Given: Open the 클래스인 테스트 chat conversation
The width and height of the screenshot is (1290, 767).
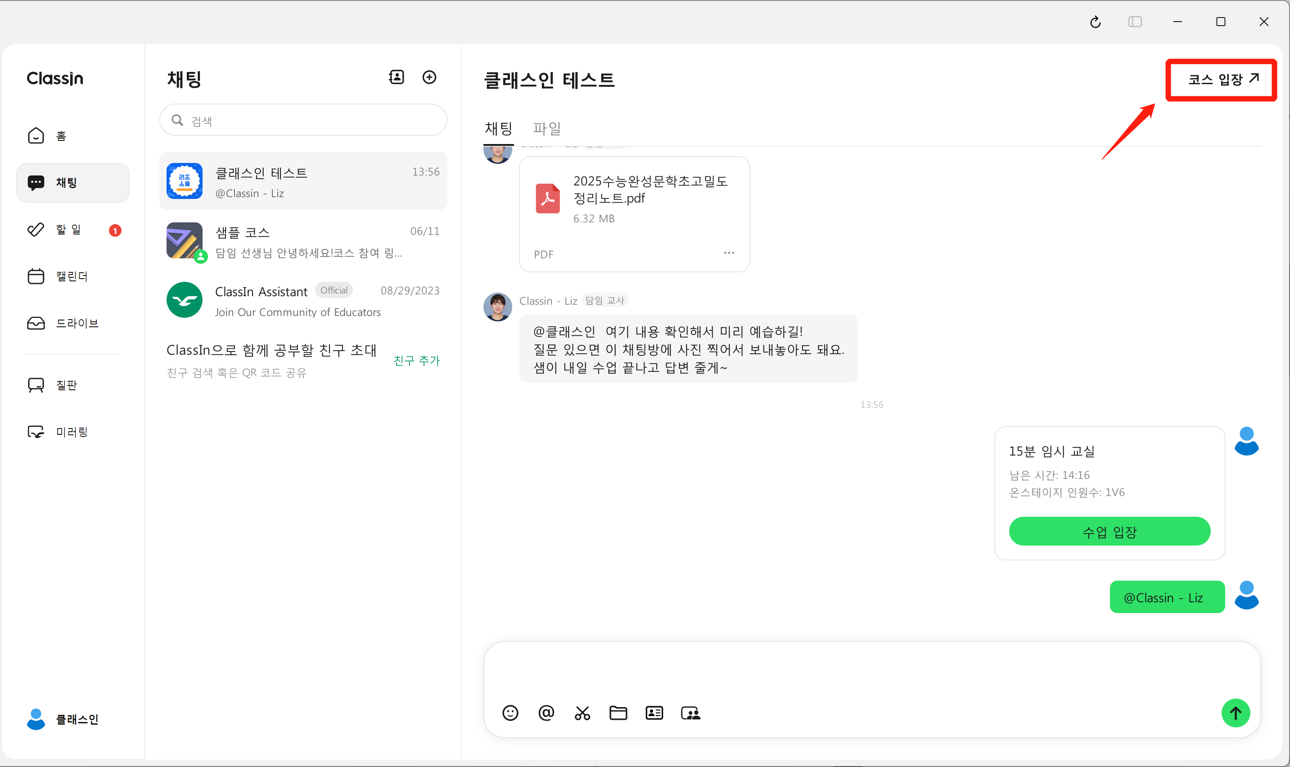Looking at the screenshot, I should point(303,181).
